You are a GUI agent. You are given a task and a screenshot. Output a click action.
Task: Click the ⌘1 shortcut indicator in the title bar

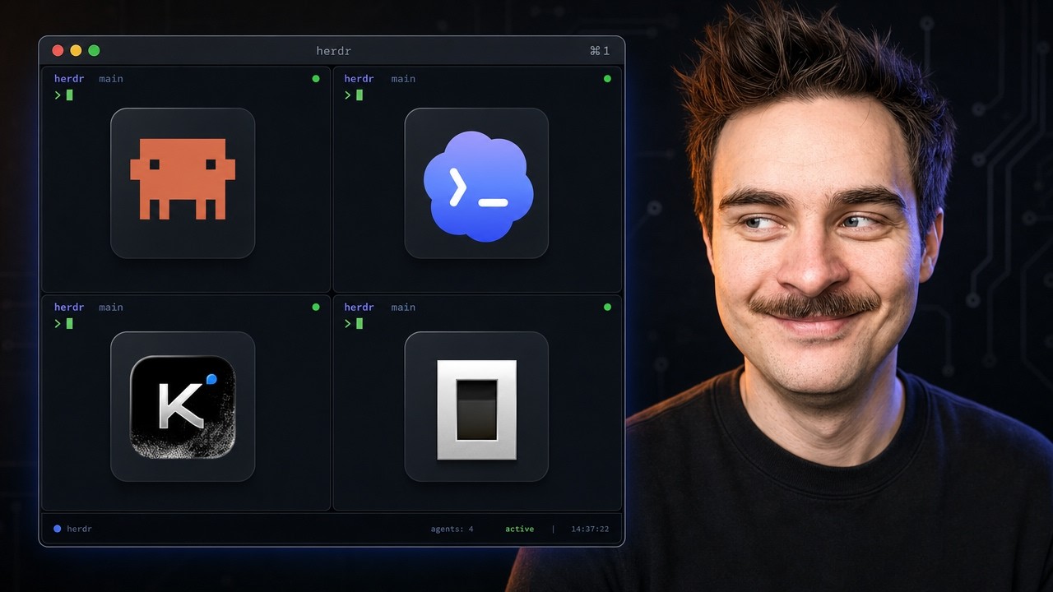click(600, 51)
